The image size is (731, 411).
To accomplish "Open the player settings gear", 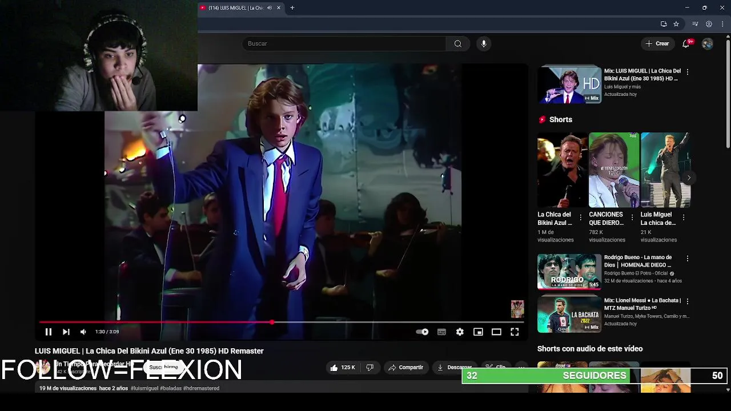I will click(x=460, y=332).
